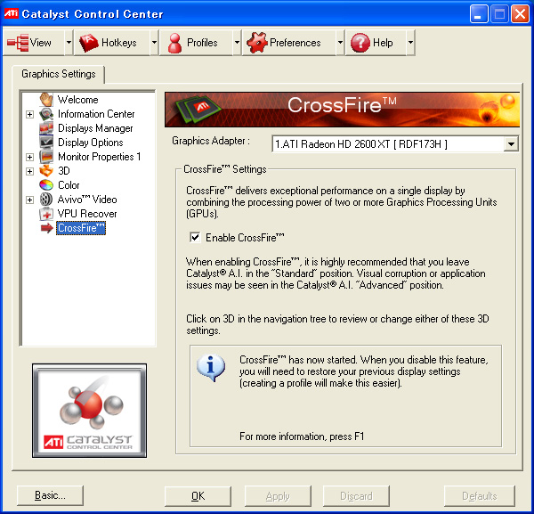The height and width of the screenshot is (514, 534).
Task: Click the Profiles person icon
Action: 175,43
